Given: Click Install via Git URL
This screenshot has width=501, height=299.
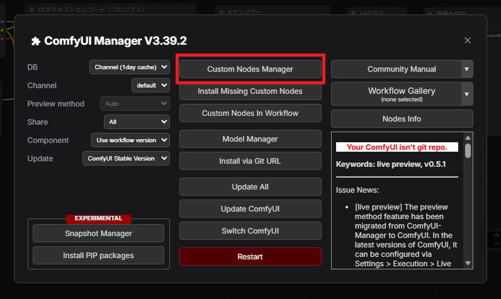Looking at the screenshot, I should tap(250, 161).
